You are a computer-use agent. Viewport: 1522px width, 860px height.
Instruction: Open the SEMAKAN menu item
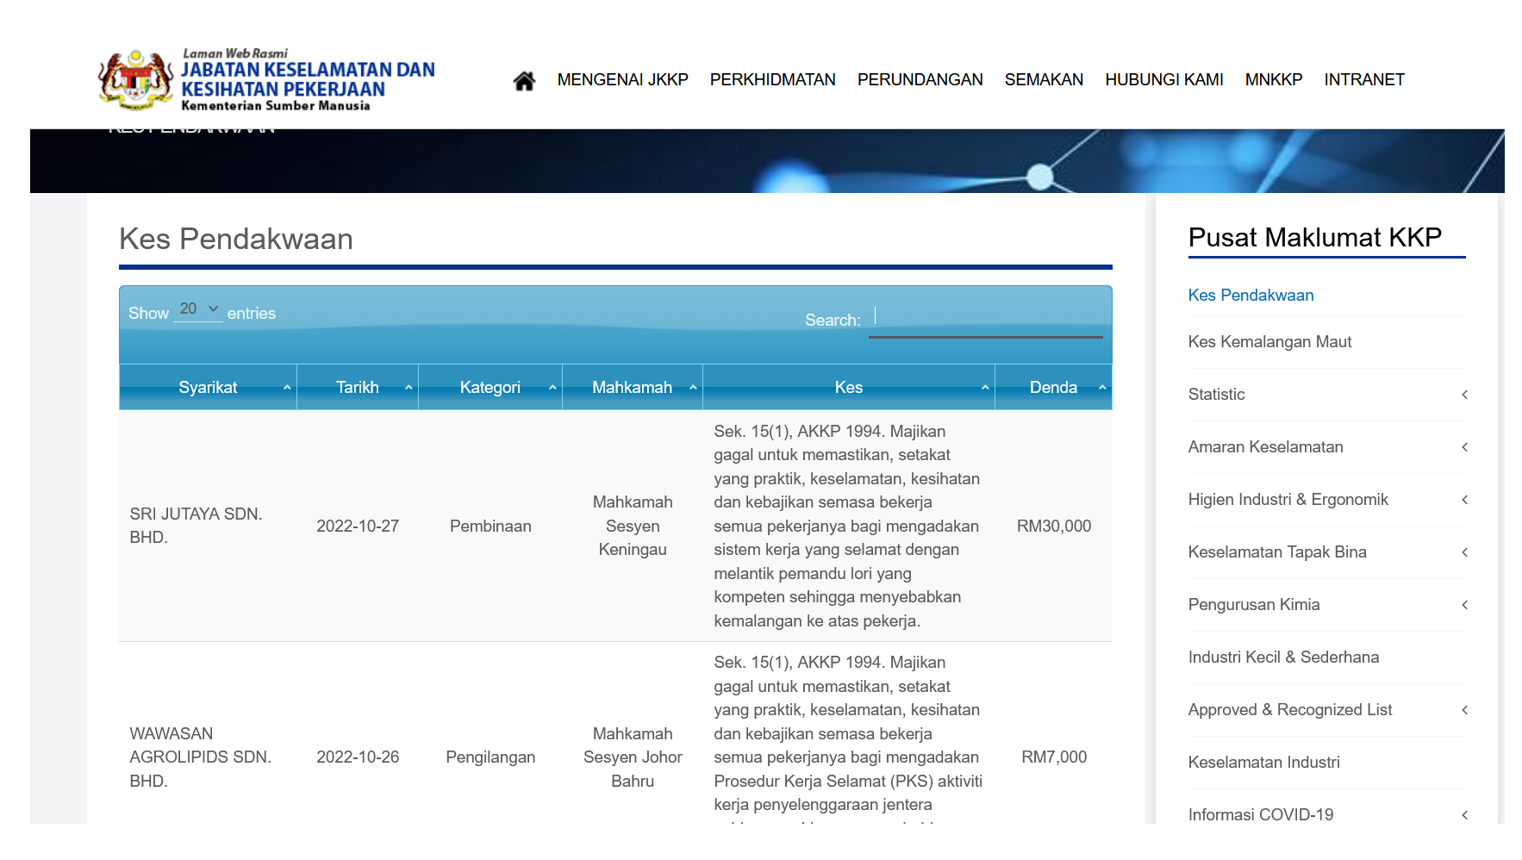[x=1043, y=80]
